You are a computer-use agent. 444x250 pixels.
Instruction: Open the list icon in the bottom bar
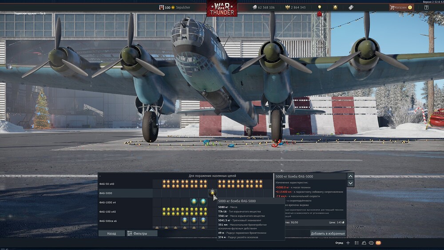click(357, 243)
